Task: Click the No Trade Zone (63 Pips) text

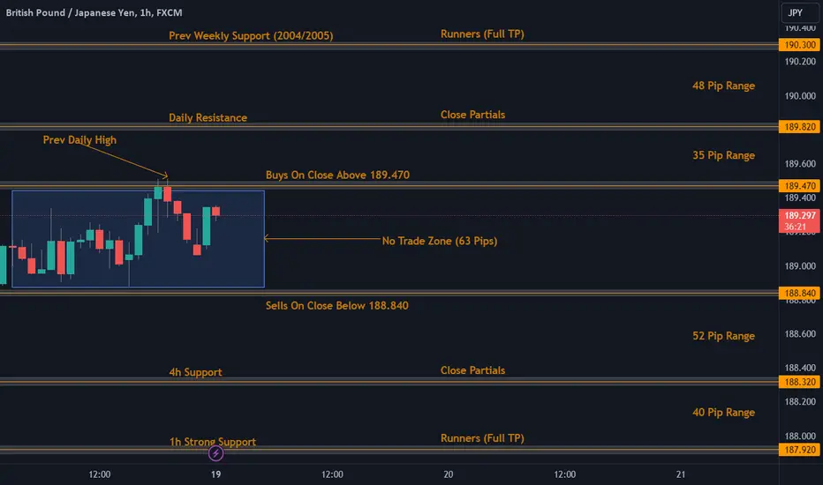Action: click(x=439, y=241)
